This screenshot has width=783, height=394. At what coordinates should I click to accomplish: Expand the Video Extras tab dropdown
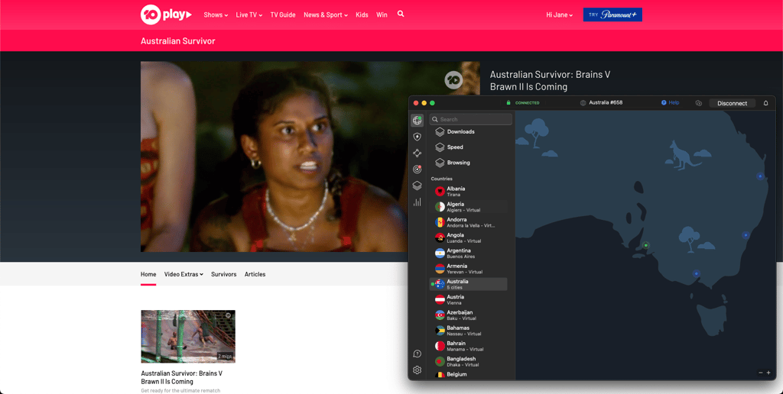(184, 274)
